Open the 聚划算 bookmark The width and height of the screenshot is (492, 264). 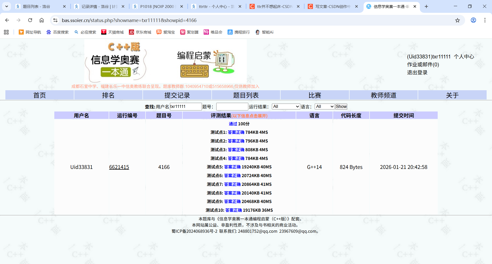[189, 32]
